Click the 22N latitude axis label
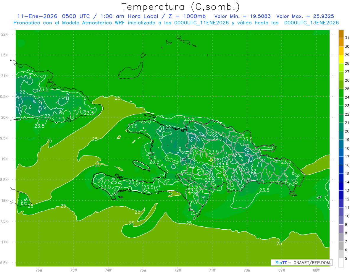355x274 pixels. click(x=4, y=34)
